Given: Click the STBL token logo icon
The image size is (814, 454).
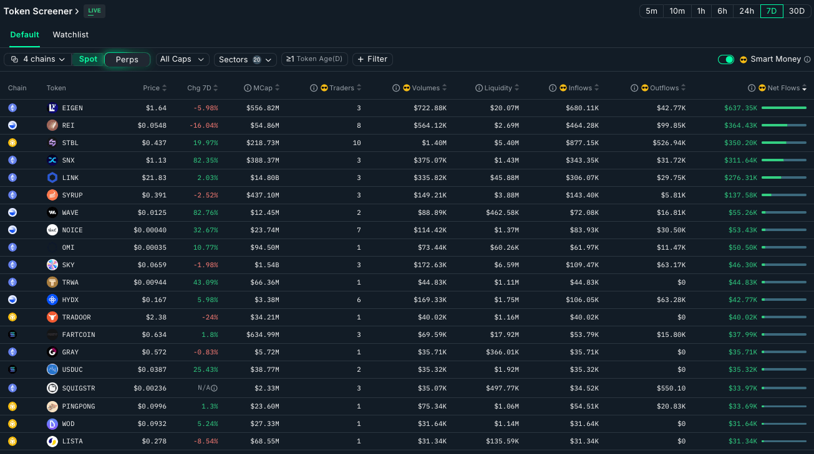Looking at the screenshot, I should point(52,143).
